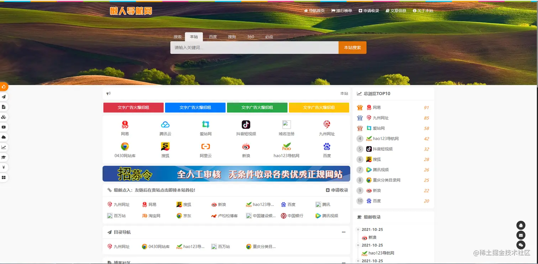Click the 九州网址 icon in the sites grid

click(x=327, y=124)
